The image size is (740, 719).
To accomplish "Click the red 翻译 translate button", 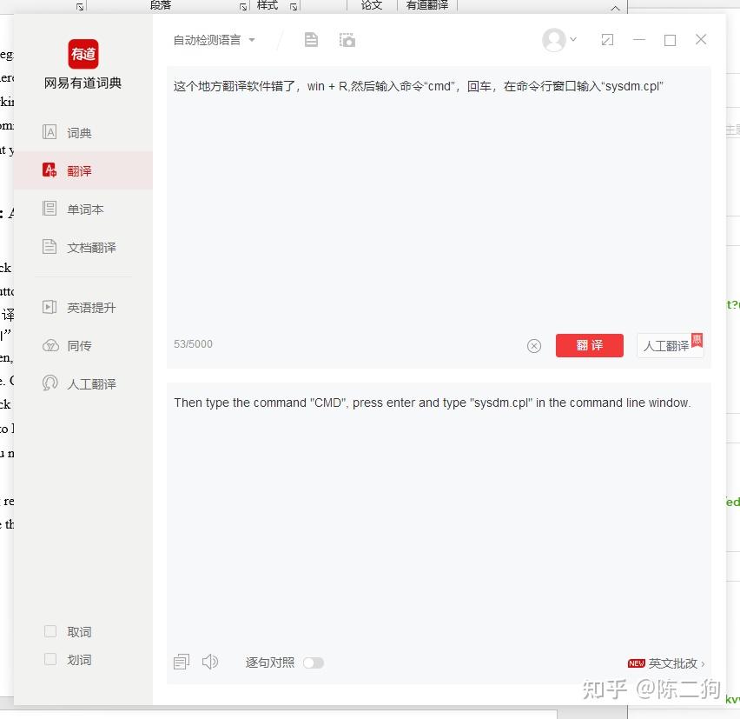I will [x=590, y=345].
